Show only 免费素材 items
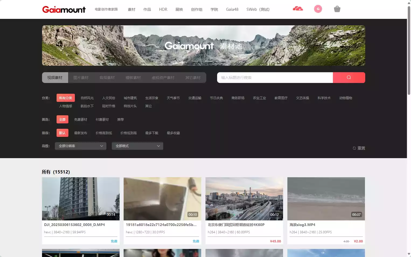 81,119
